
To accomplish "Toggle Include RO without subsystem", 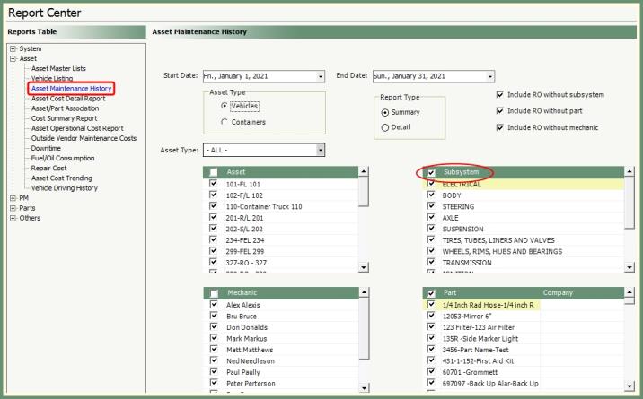I will [500, 95].
